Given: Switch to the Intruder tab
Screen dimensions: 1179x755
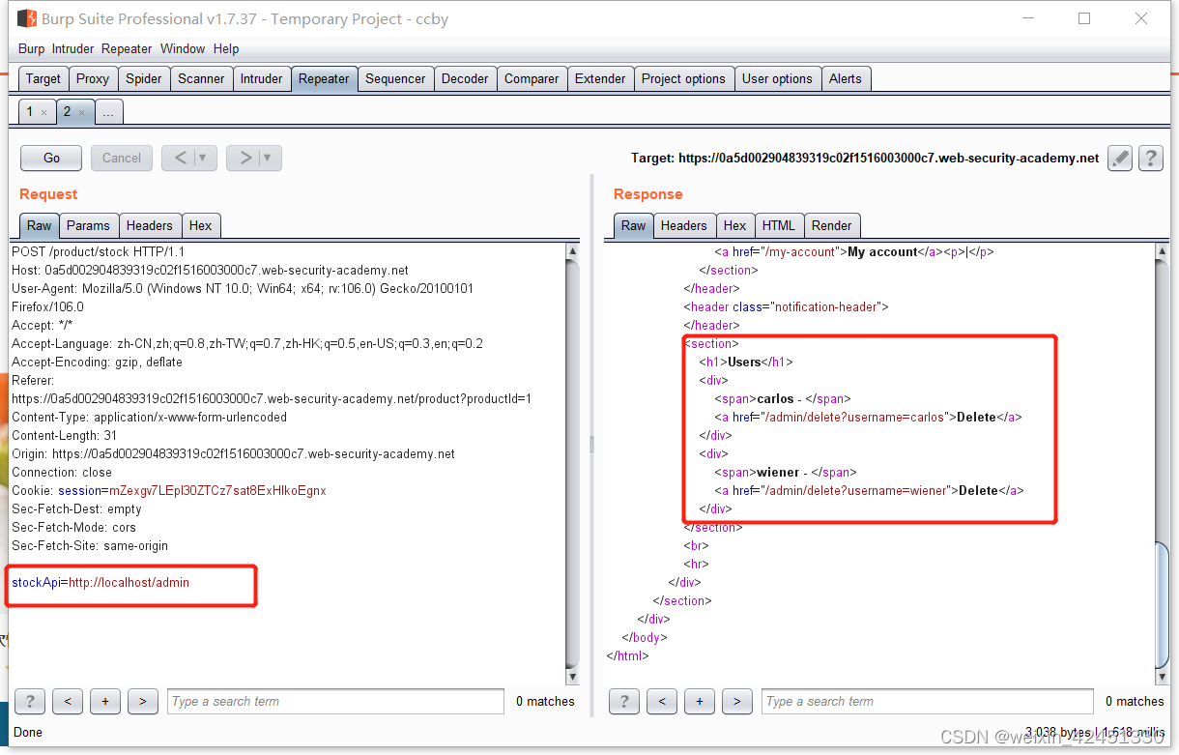Looking at the screenshot, I should tap(262, 78).
